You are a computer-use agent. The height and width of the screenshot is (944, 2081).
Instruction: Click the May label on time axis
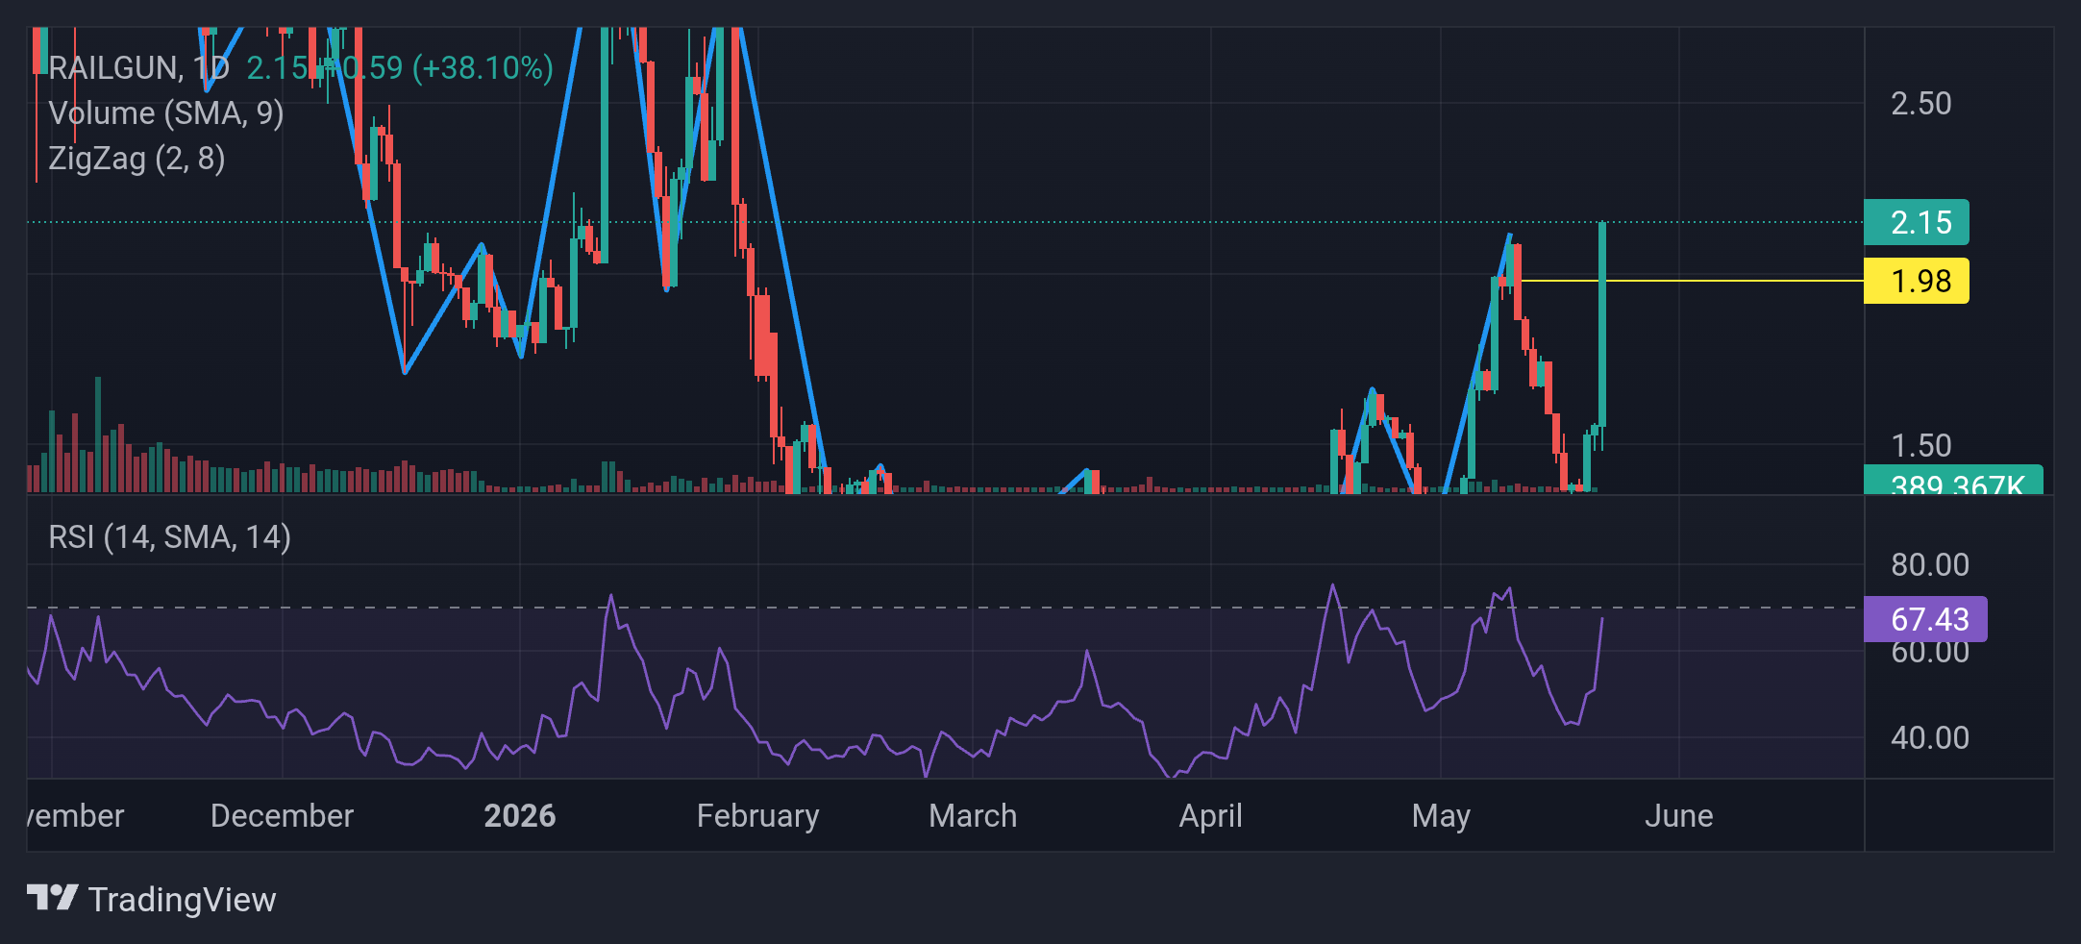1441,816
